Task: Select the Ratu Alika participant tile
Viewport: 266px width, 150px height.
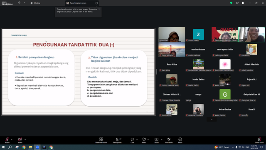Action: (x=172, y=64)
